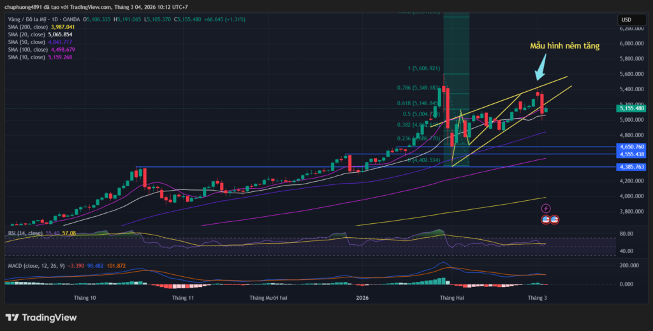Click the purple lightning event icon

coord(546,208)
